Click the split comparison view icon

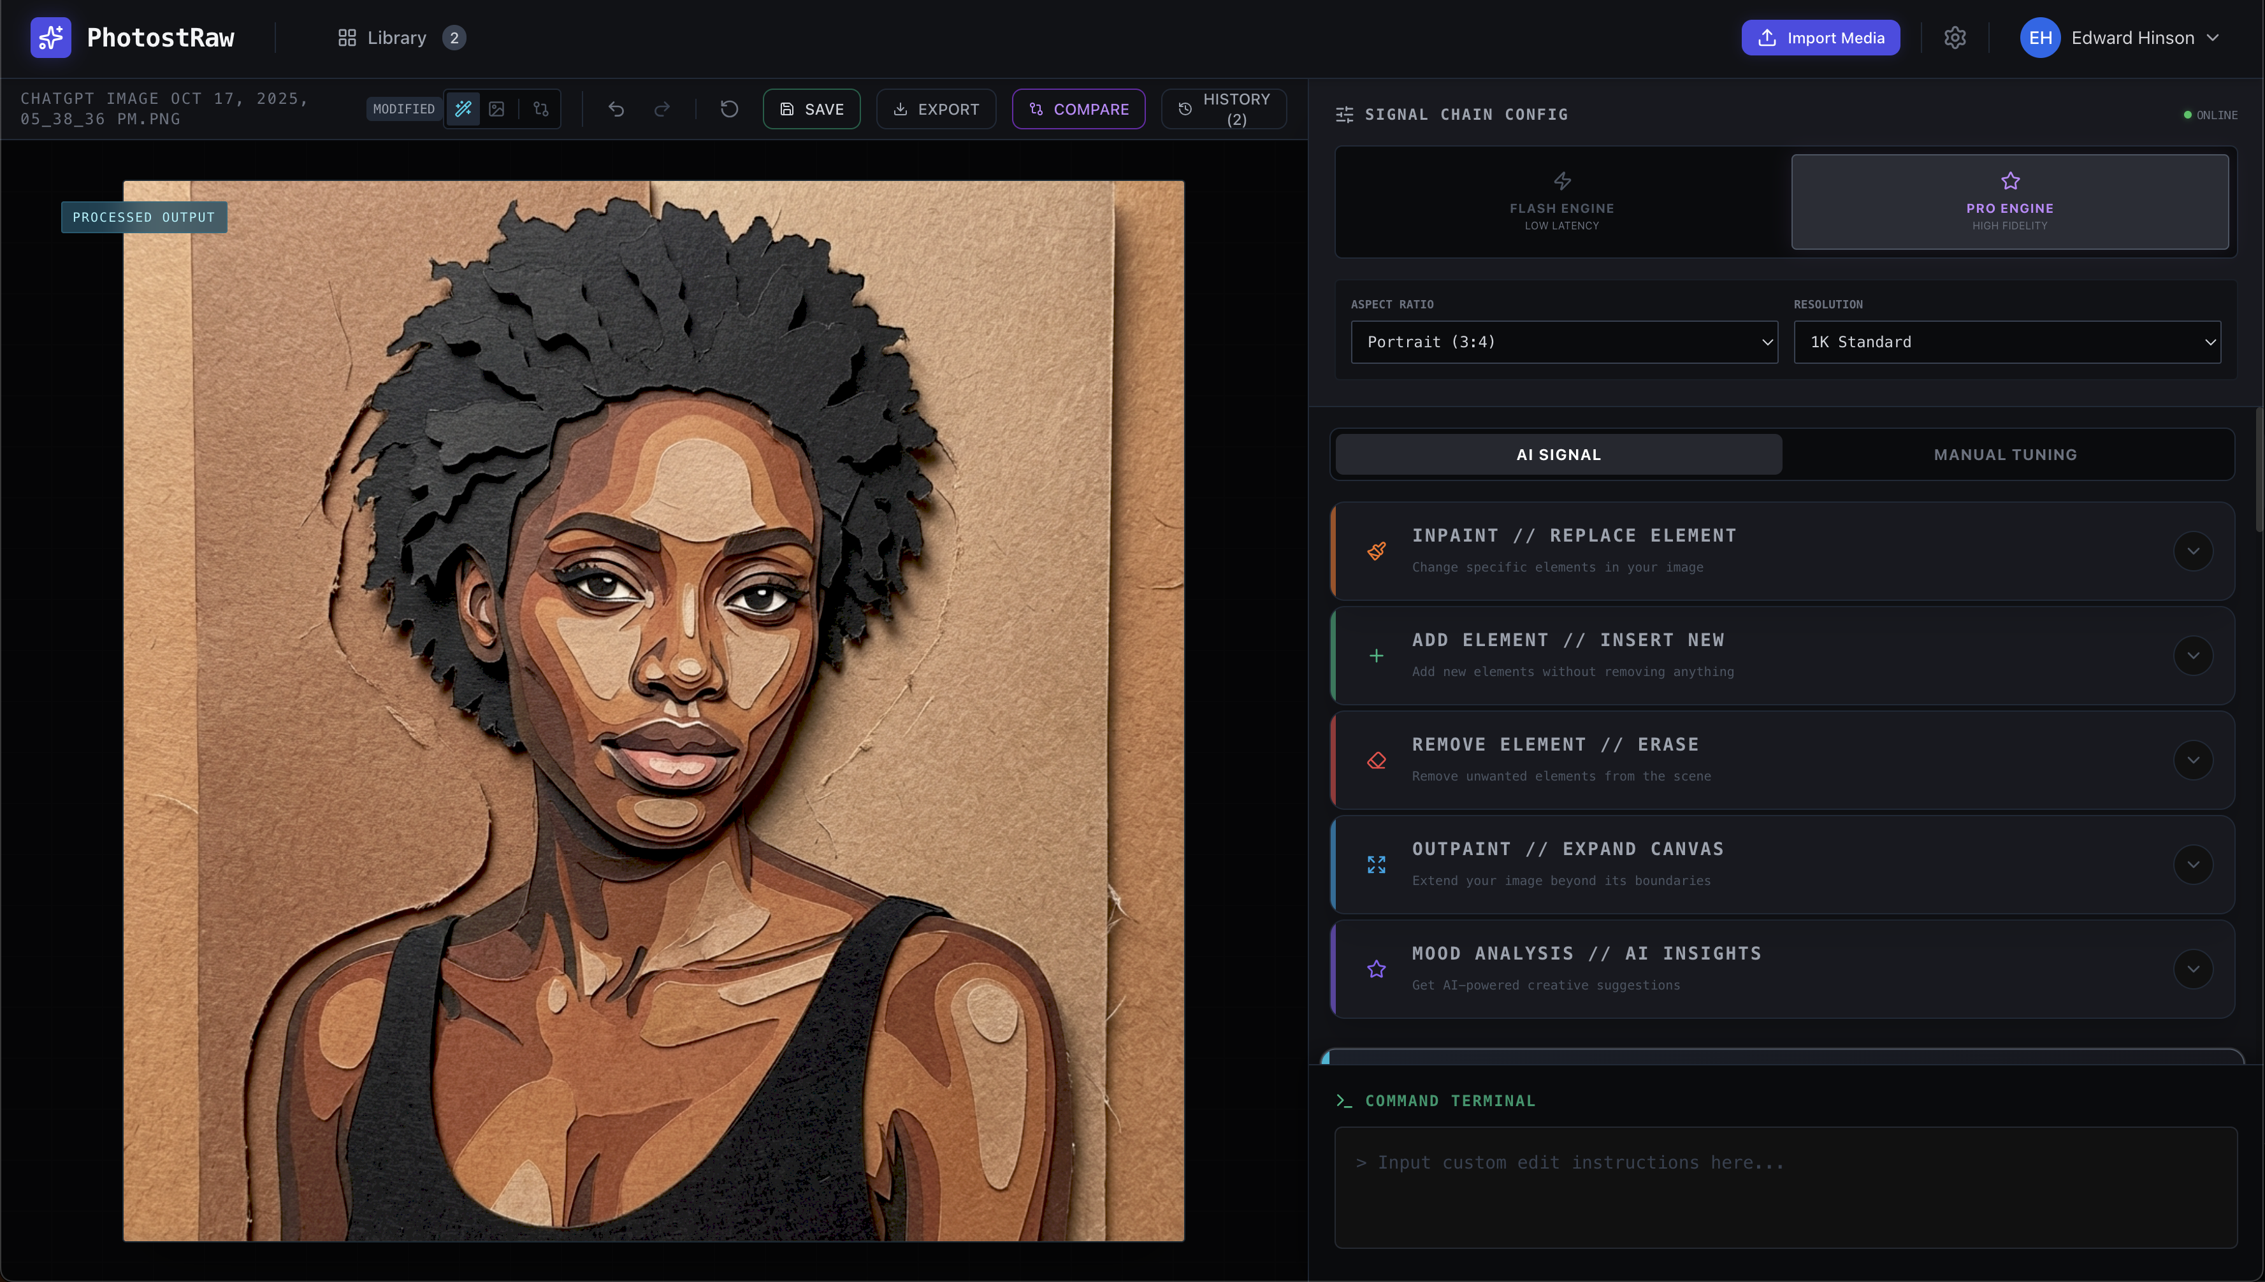pos(540,108)
